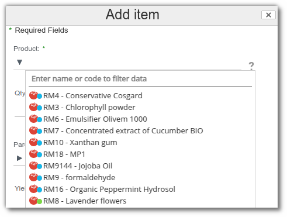Click the tomato icon beside RM9144 Jojoba Oil

[x=33, y=166]
